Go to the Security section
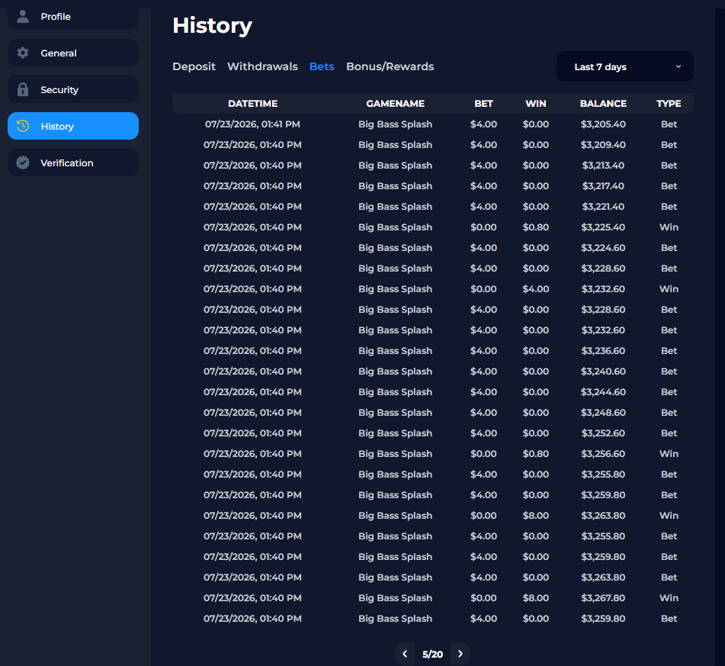The image size is (725, 666). pyautogui.click(x=73, y=89)
